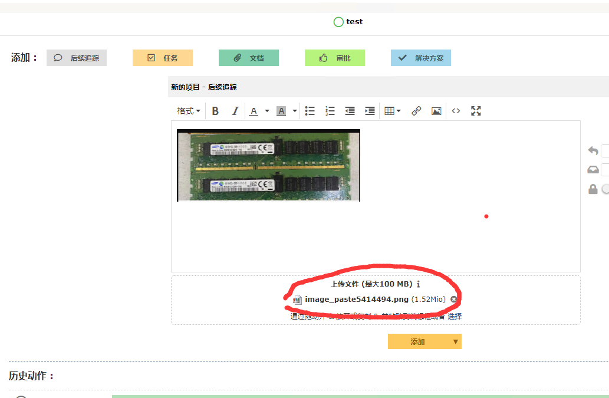This screenshot has height=398, width=609.
Task: Switch to the 任务 tab
Action: 162,57
